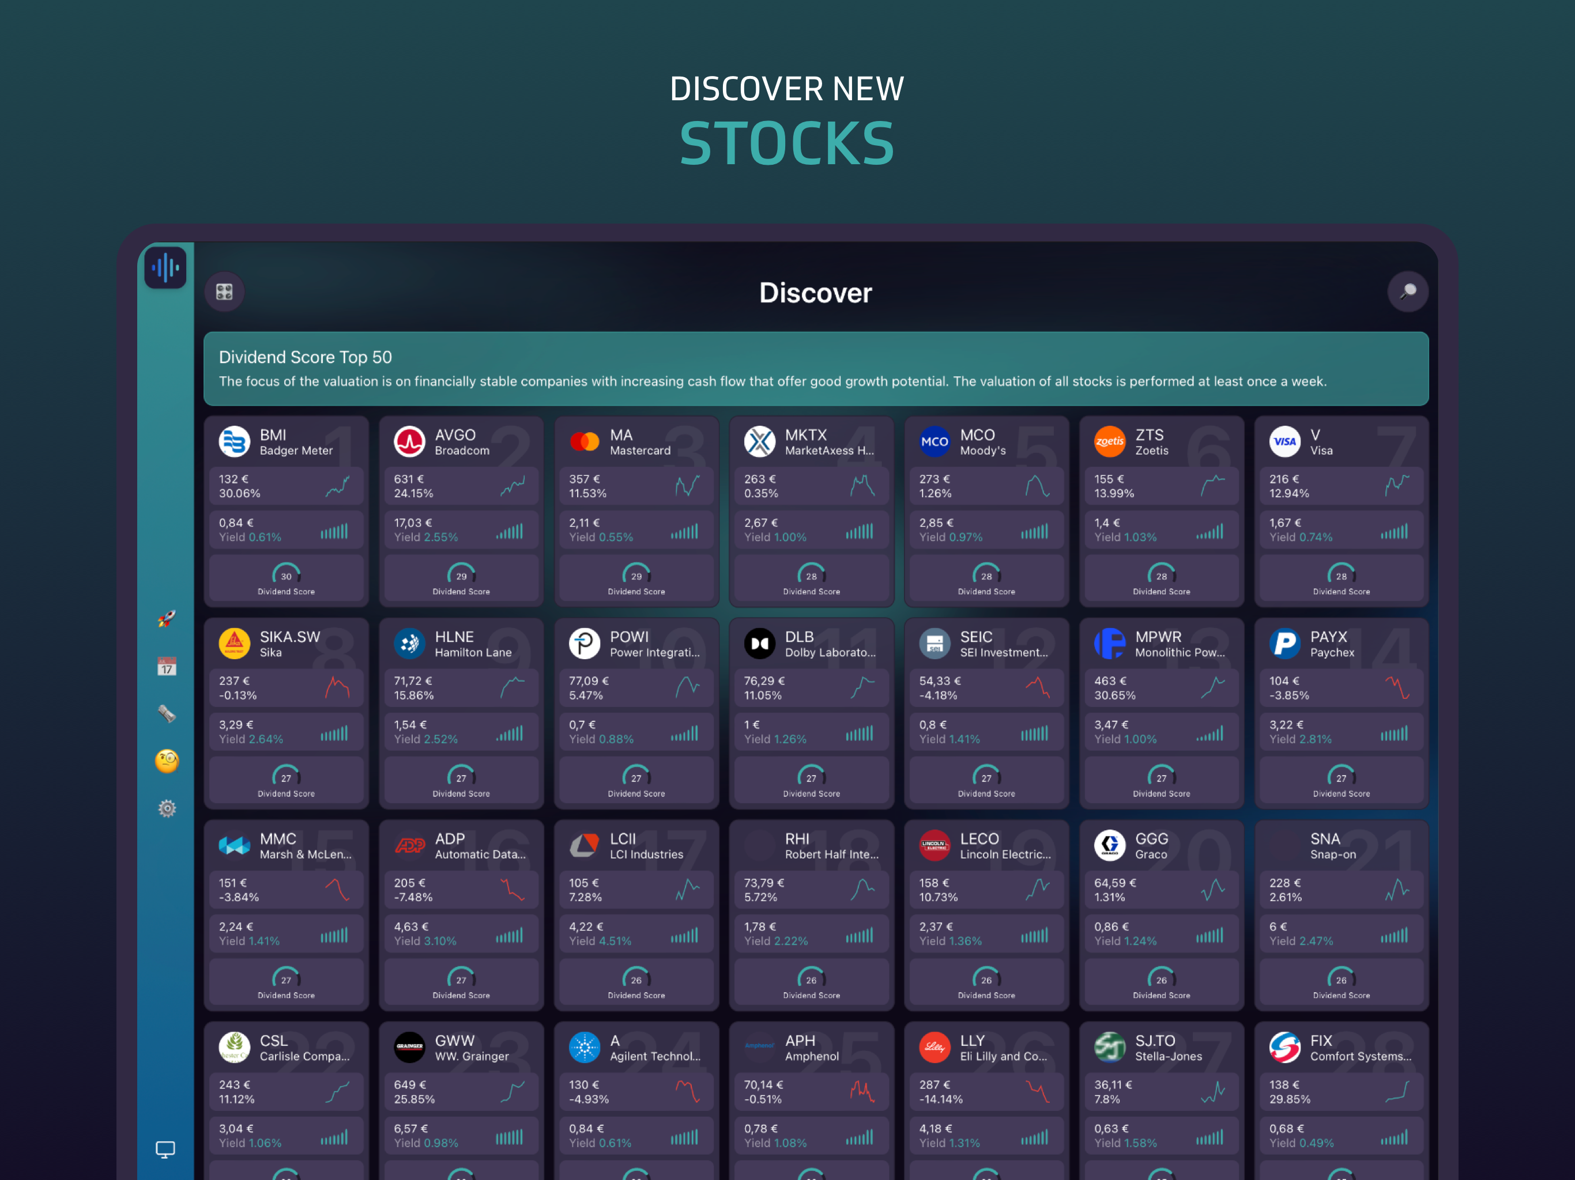The height and width of the screenshot is (1180, 1575).
Task: Click the LLY Eli Lilly logo
Action: [934, 1047]
